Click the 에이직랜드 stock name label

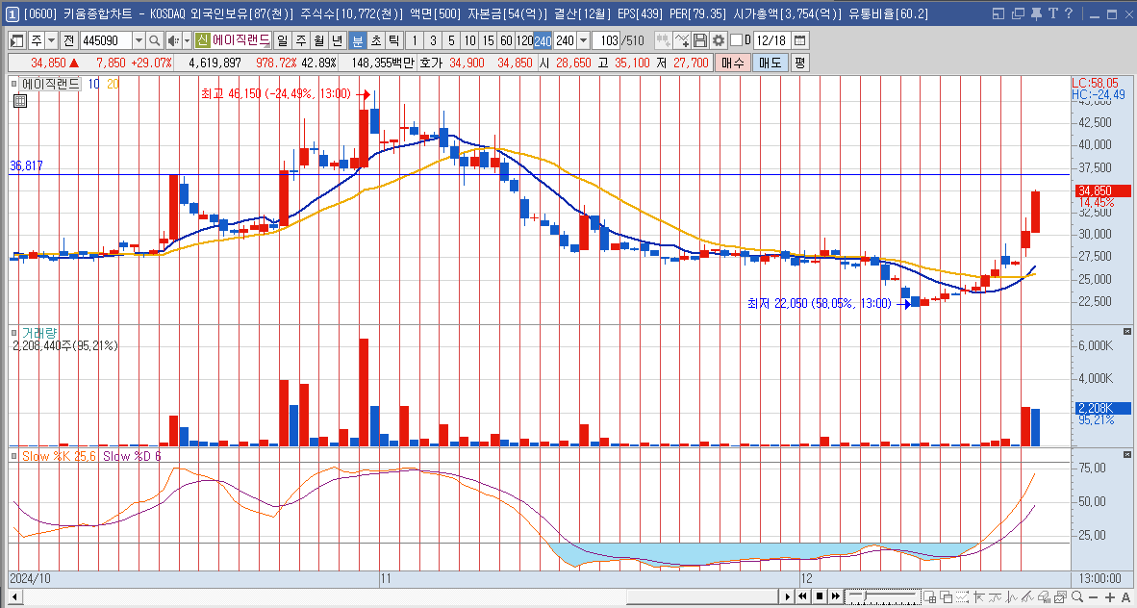tap(240, 40)
